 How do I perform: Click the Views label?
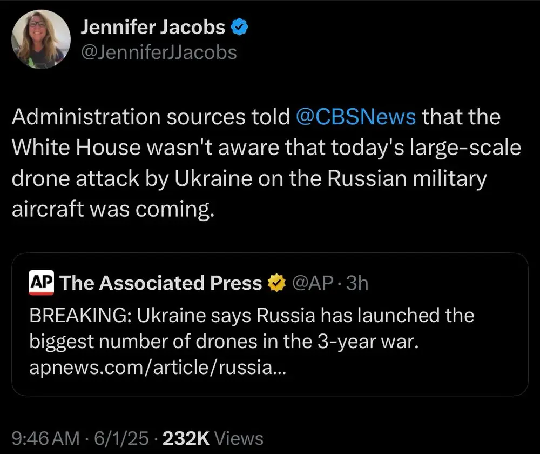(x=238, y=438)
